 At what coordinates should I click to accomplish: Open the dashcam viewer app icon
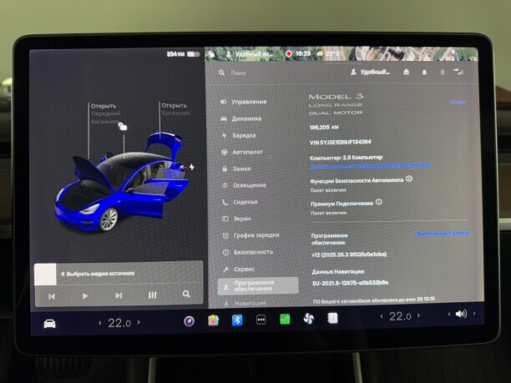(189, 321)
